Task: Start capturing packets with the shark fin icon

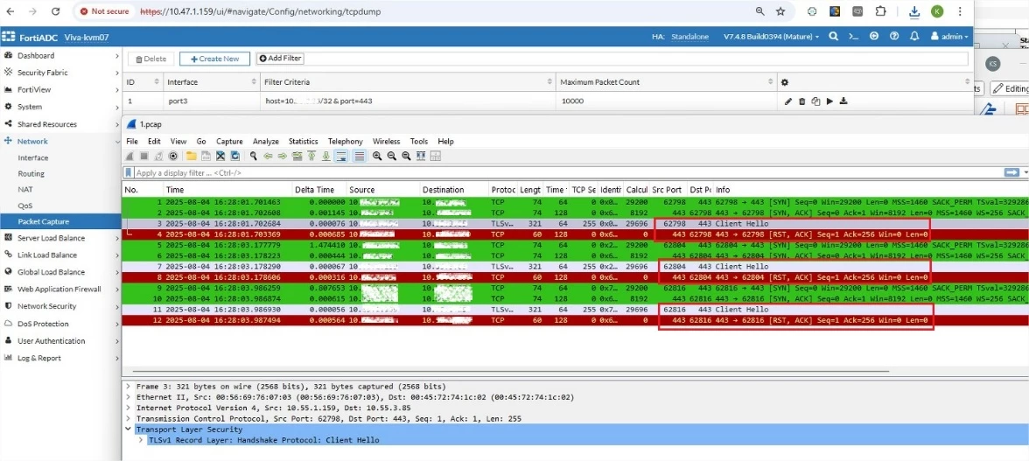Action: [129, 156]
